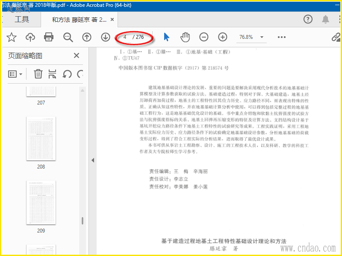Screen dimensions: 342x256
Task: Select page 209 thumbnail
Action: click(x=41, y=202)
